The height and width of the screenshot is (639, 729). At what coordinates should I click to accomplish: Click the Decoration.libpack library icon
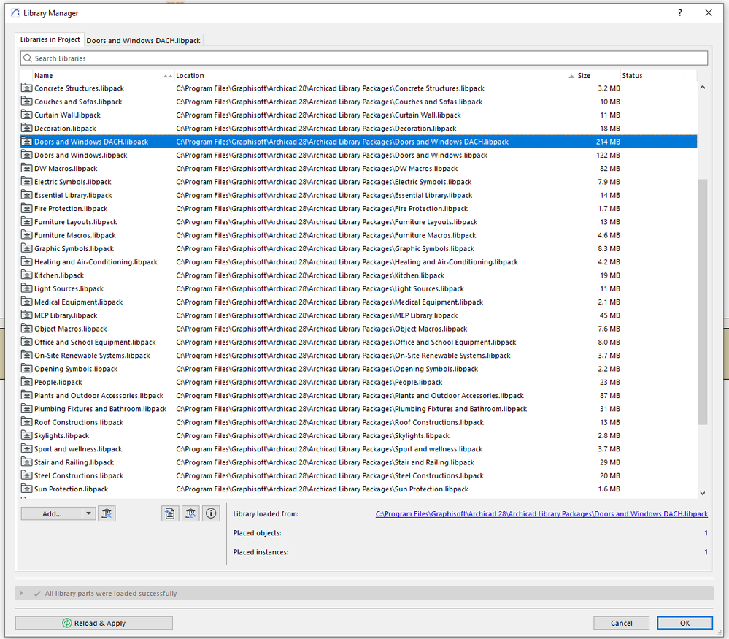pos(26,128)
